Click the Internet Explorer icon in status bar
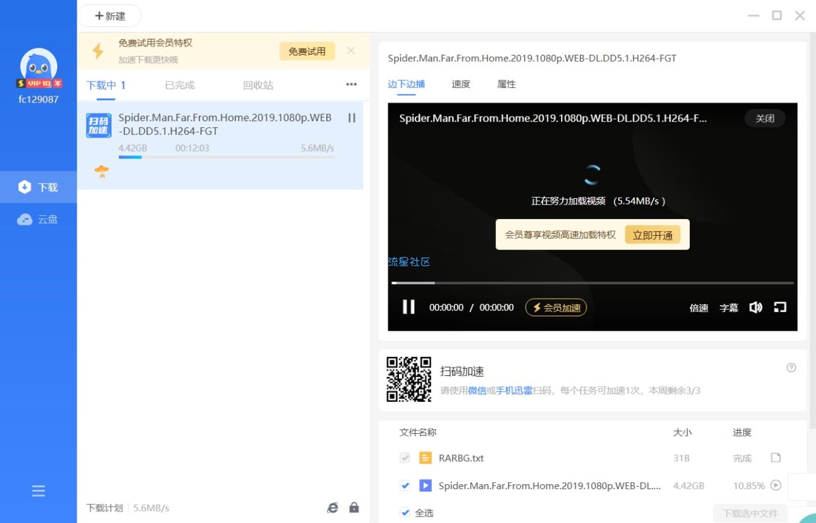The width and height of the screenshot is (816, 523). click(x=333, y=508)
